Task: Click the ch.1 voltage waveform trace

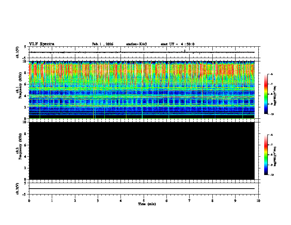Action: click(x=141, y=52)
